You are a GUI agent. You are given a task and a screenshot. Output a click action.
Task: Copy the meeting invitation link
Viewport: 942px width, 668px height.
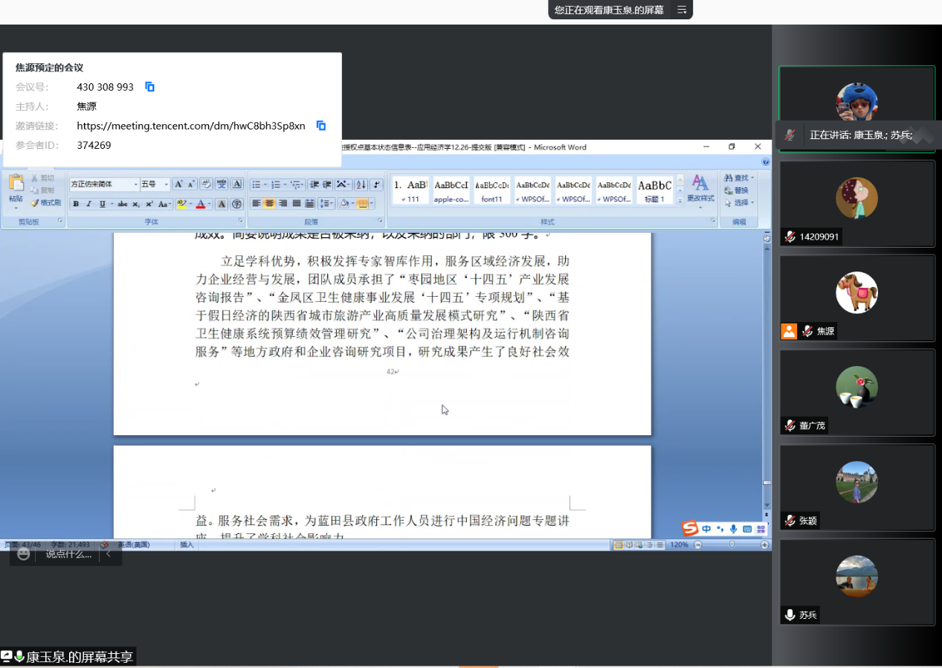321,126
